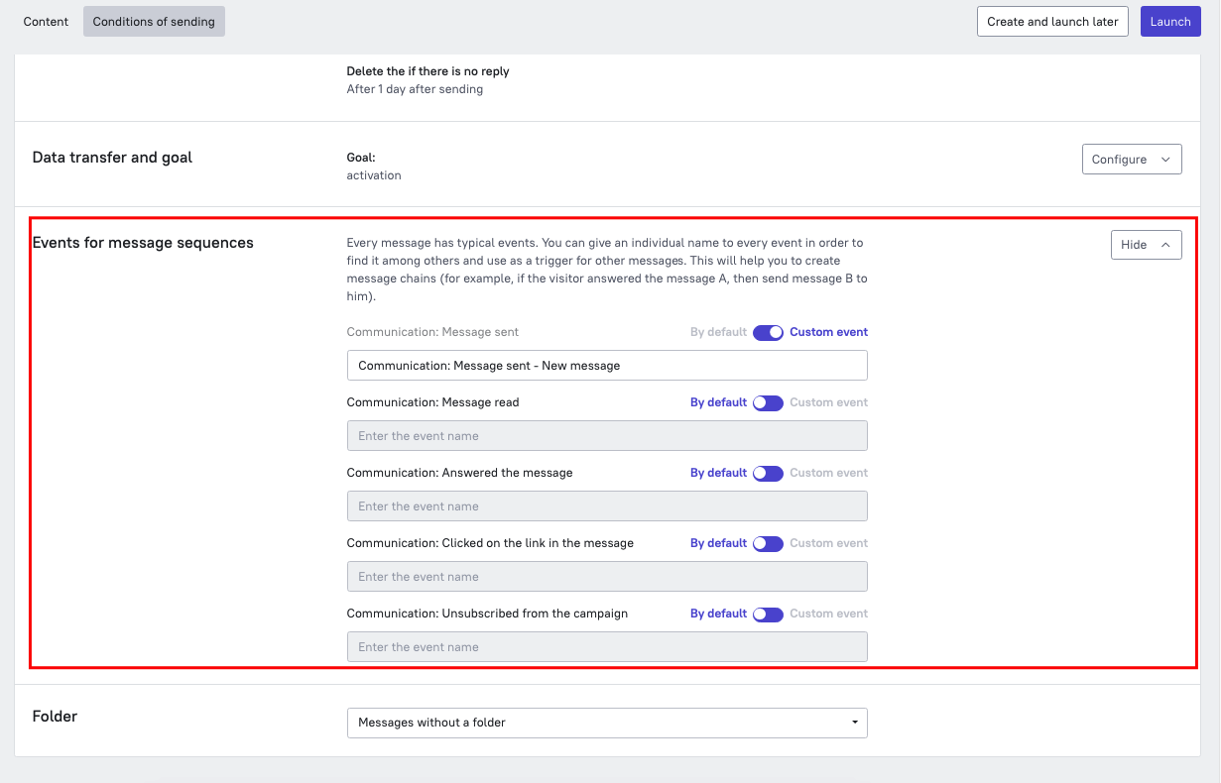Edit the Message sent event name field
The width and height of the screenshot is (1221, 783).
click(607, 366)
